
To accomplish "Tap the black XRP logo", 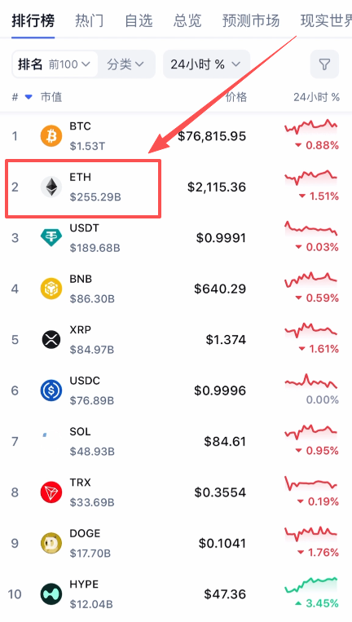I will (51, 340).
